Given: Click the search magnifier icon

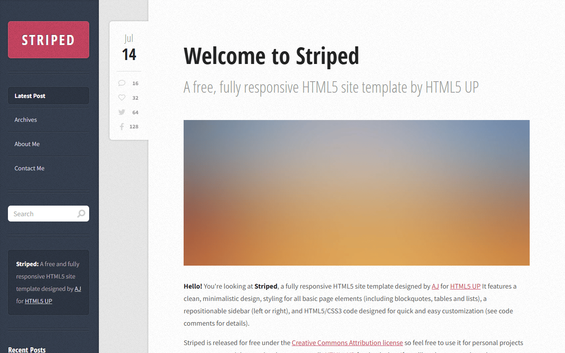Looking at the screenshot, I should pos(81,214).
